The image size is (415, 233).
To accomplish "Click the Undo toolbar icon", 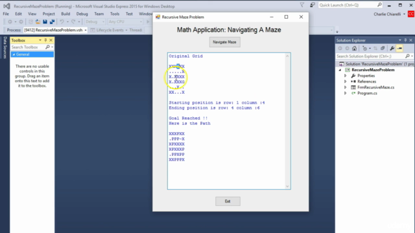I will click(62, 21).
